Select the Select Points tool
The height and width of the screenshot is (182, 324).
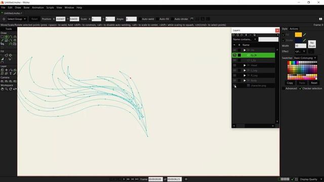[2, 37]
